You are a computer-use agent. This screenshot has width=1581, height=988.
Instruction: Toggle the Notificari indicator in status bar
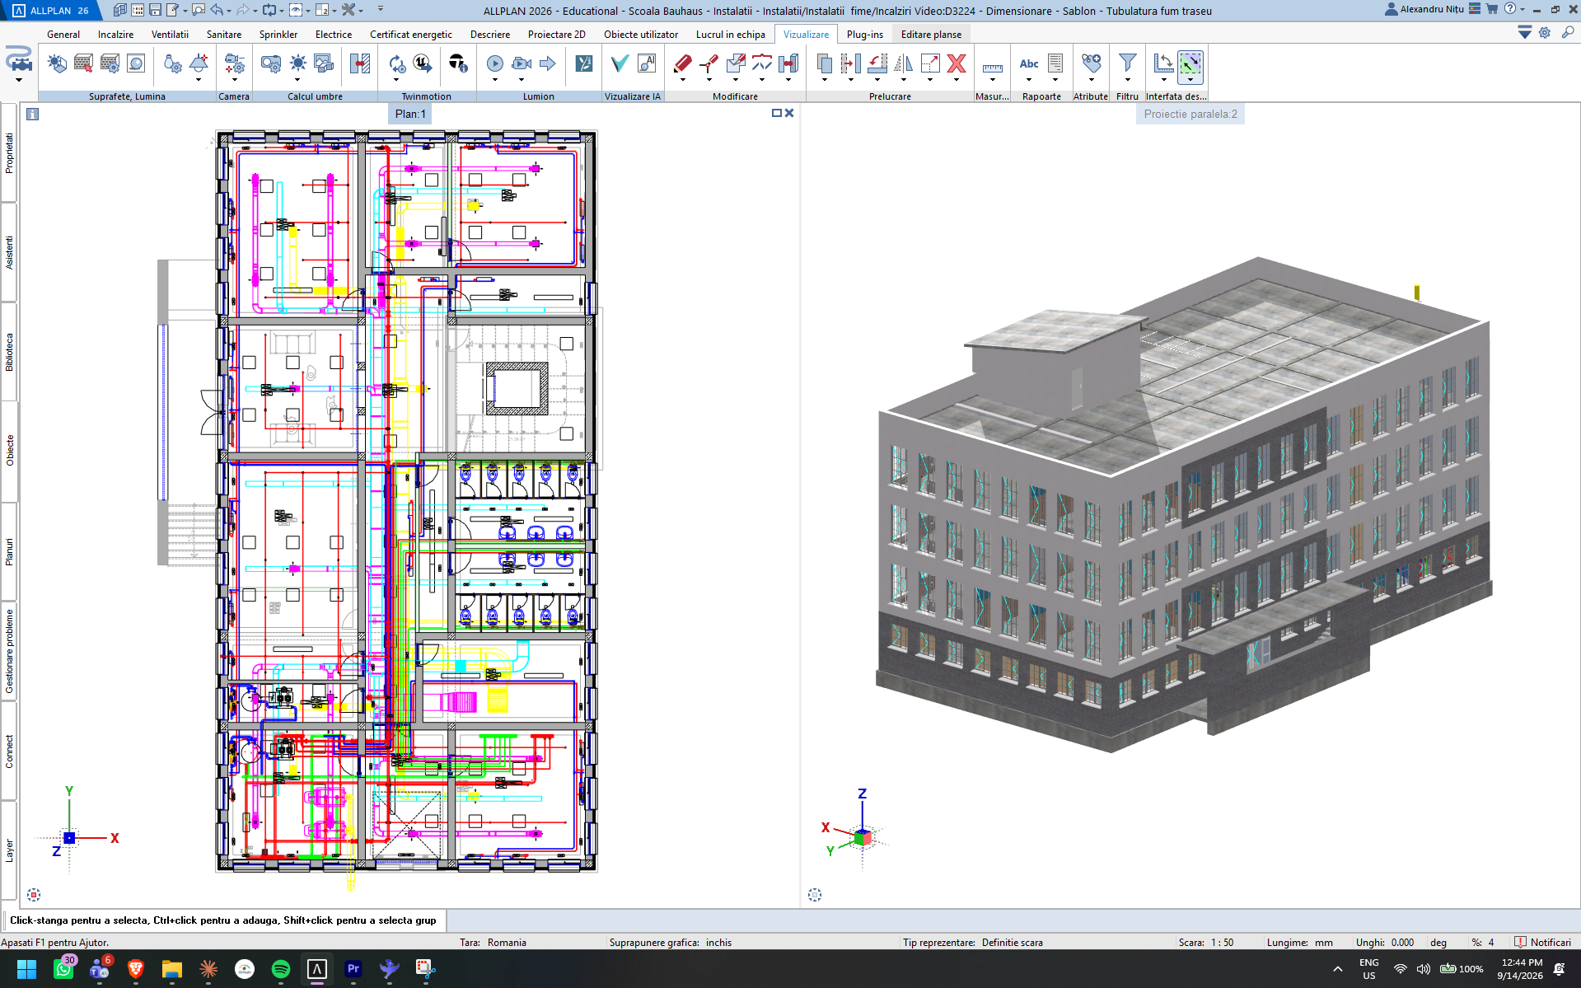tap(1542, 942)
